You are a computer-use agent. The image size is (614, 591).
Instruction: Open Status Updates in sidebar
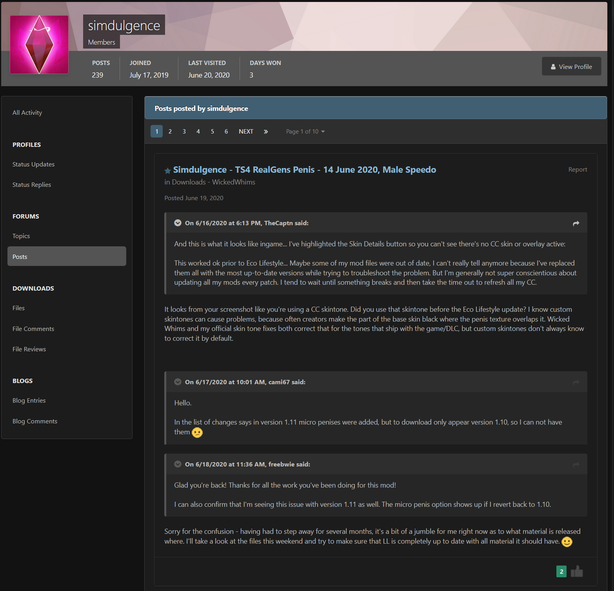[x=33, y=164]
